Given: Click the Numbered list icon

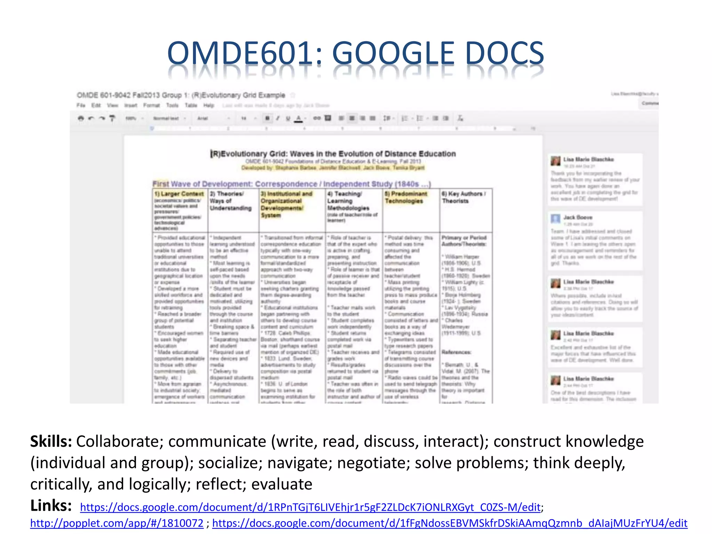Looking at the screenshot, I should [x=405, y=118].
